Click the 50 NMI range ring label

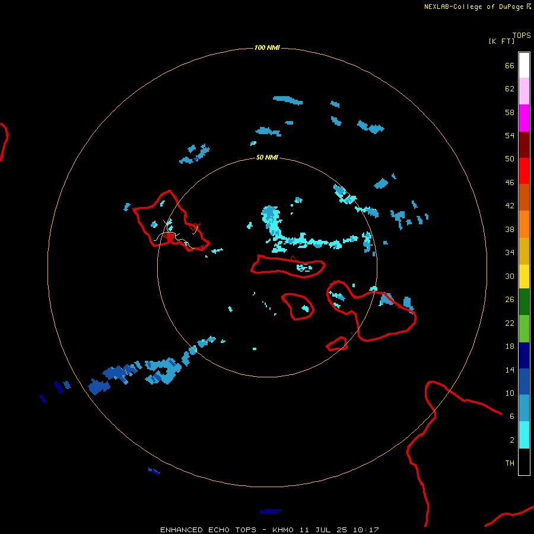[267, 157]
